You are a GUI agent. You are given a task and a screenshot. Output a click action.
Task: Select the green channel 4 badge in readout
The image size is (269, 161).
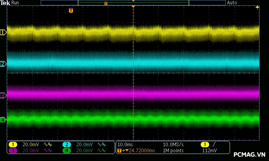click(67, 151)
